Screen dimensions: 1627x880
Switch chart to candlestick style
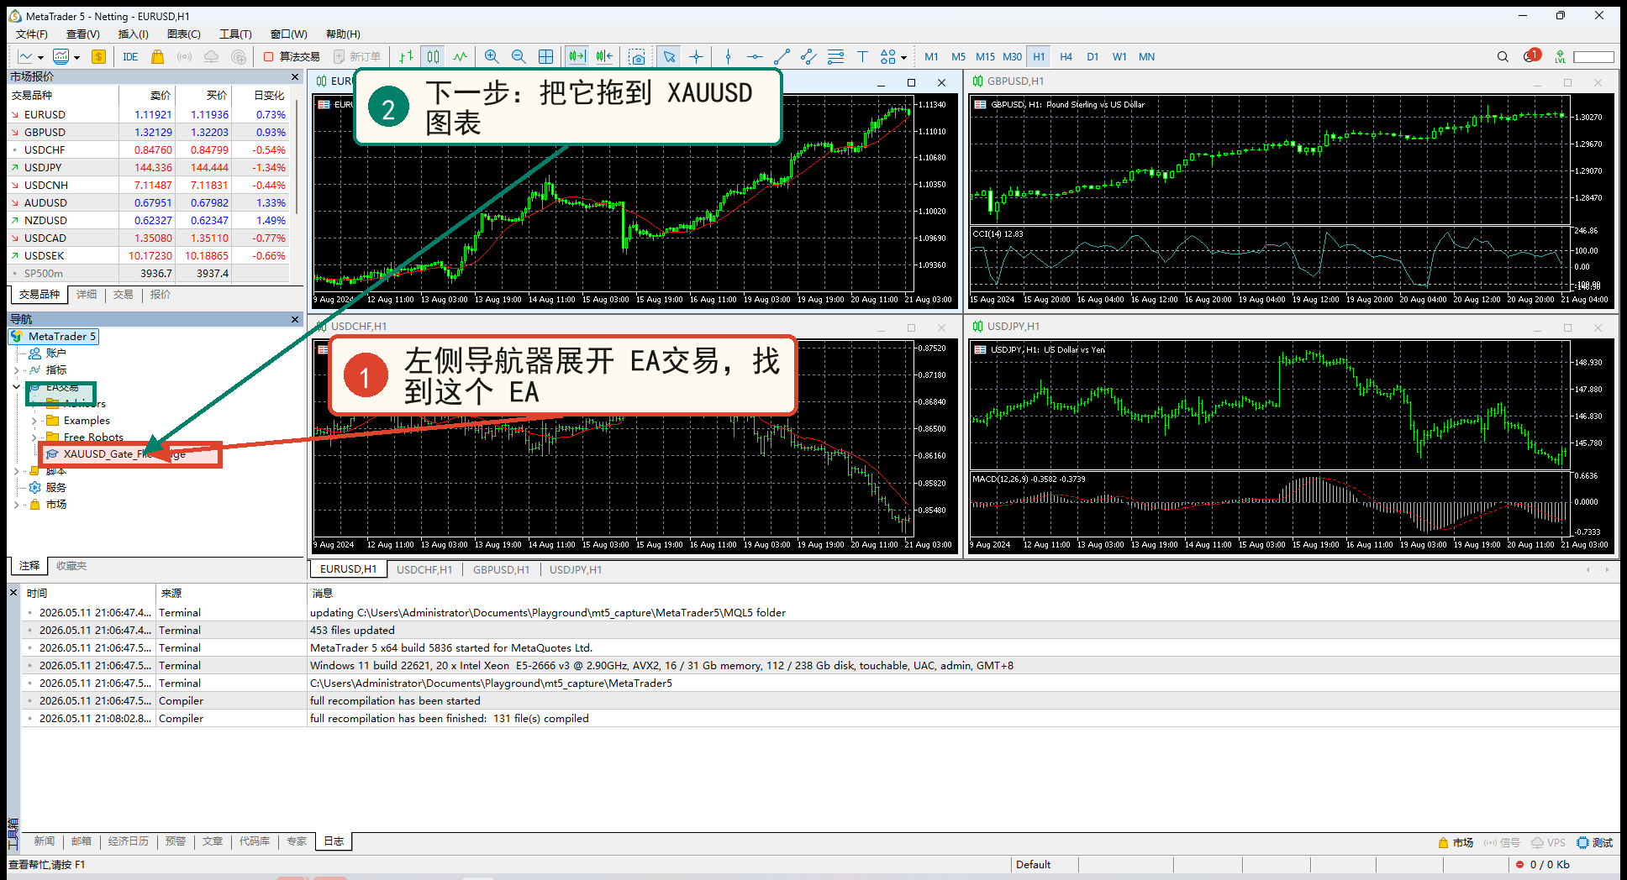433,56
